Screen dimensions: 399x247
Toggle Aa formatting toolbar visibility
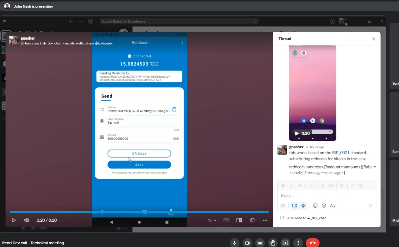[x=332, y=206]
